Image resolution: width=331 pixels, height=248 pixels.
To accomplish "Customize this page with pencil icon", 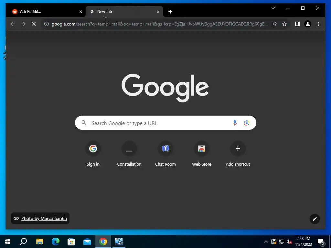I will point(315,219).
